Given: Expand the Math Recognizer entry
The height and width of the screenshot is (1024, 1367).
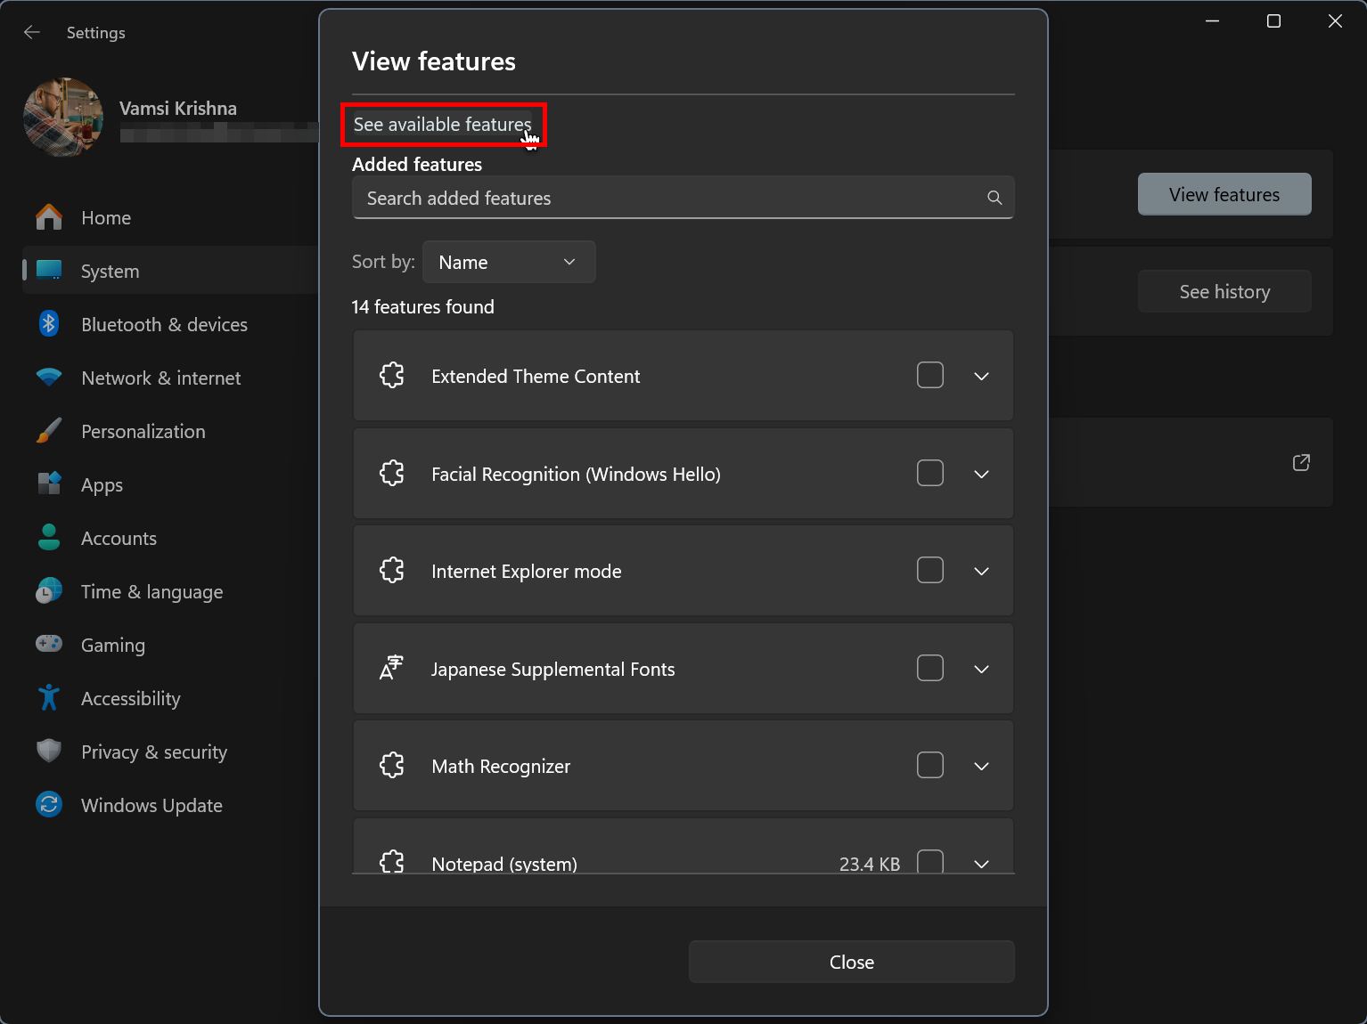Looking at the screenshot, I should pyautogui.click(x=982, y=766).
